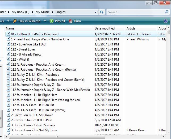This screenshot has height=139, width=171.
Task: Go to My Music in breadcrumb
Action: point(43,12)
